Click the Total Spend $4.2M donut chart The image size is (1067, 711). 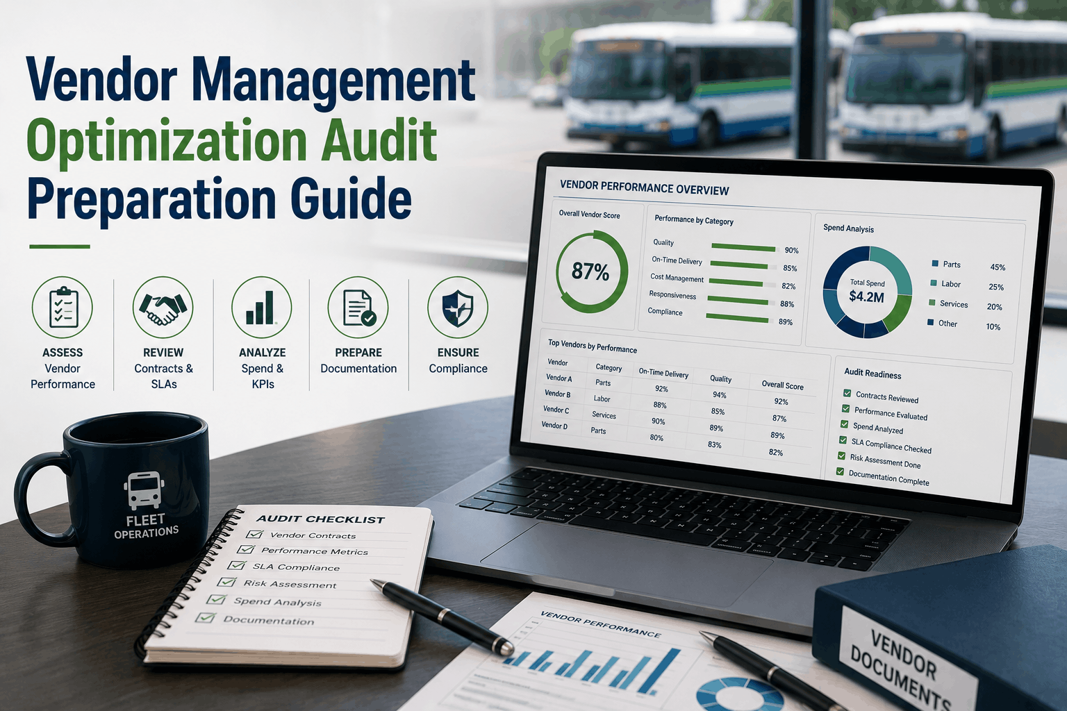[867, 292]
